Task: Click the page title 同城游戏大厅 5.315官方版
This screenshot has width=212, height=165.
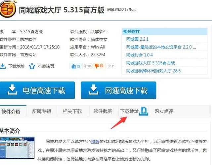Action: pyautogui.click(x=62, y=10)
